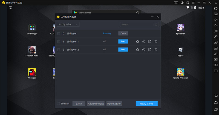Image resolution: width=219 pixels, height=115 pixels.
Task: Open gamepad settings in title bar
Action: pos(176,3)
